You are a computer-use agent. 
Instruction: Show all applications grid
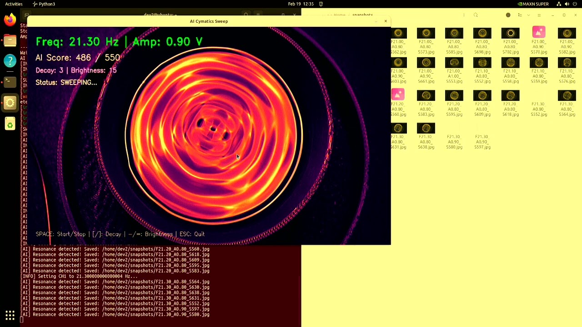tap(10, 315)
